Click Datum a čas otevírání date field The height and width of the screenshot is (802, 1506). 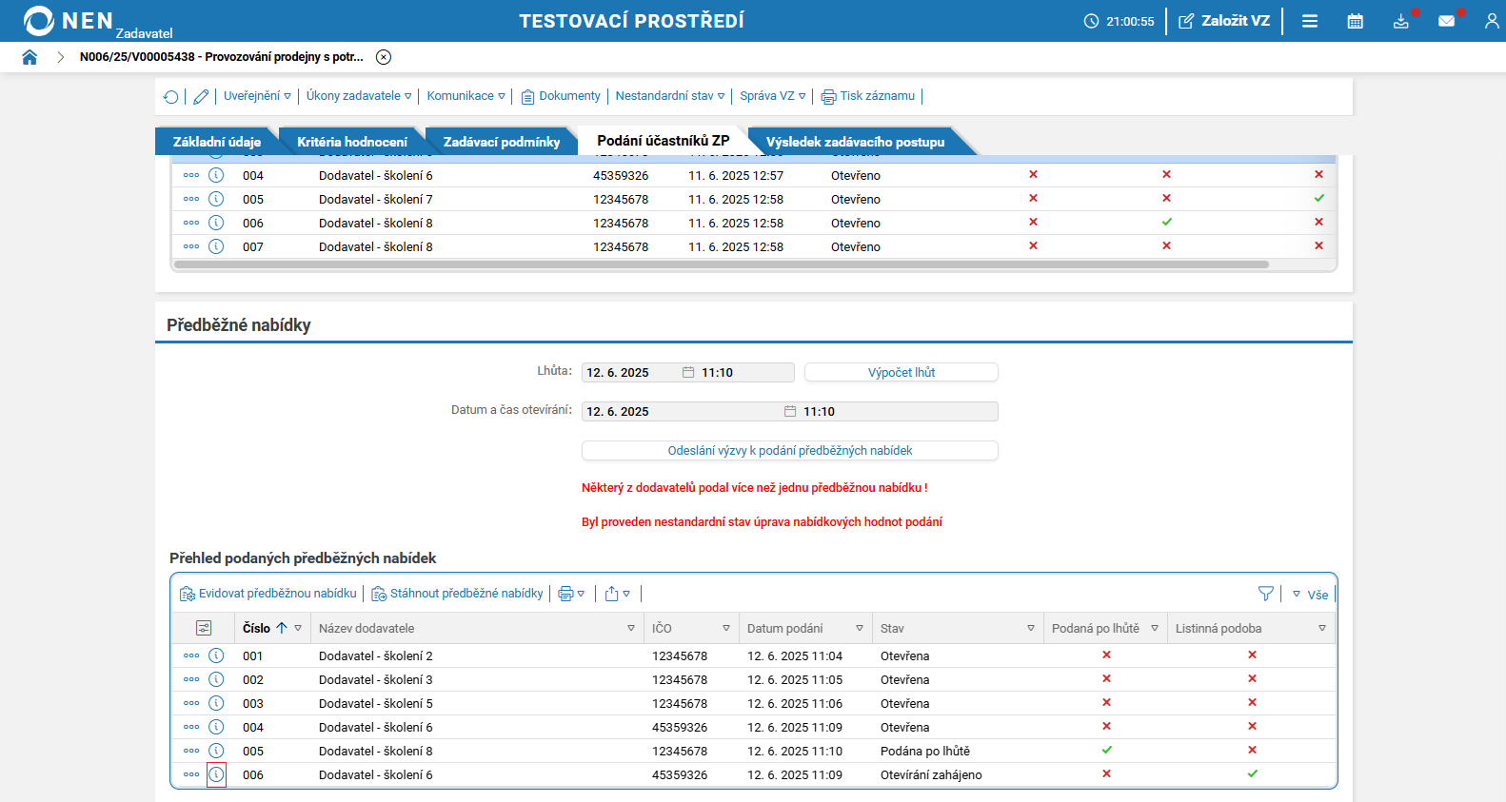[681, 412]
